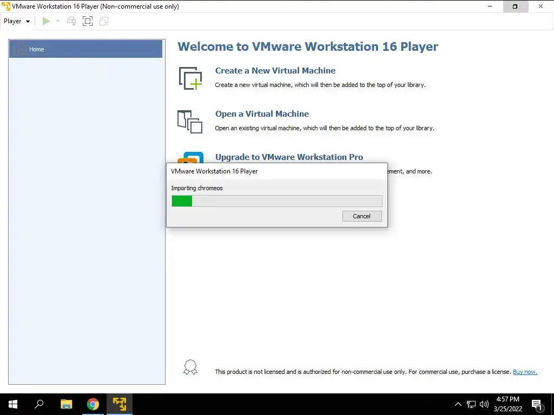Open the notification center icon
This screenshot has width=554, height=415.
pyautogui.click(x=537, y=405)
